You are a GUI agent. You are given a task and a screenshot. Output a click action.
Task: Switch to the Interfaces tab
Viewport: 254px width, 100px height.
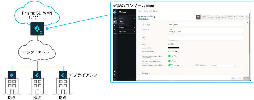pos(211,17)
